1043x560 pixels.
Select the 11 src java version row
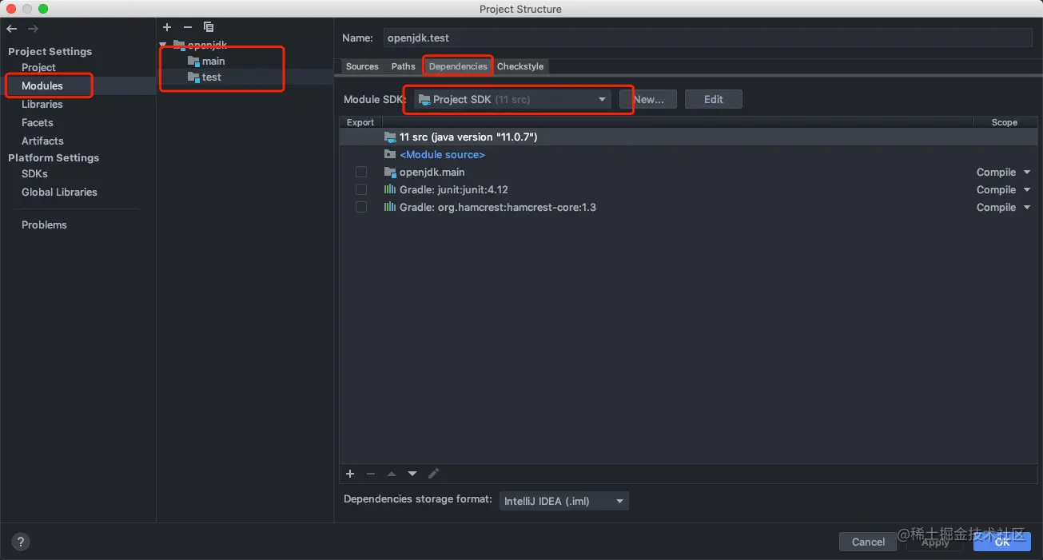click(x=687, y=137)
